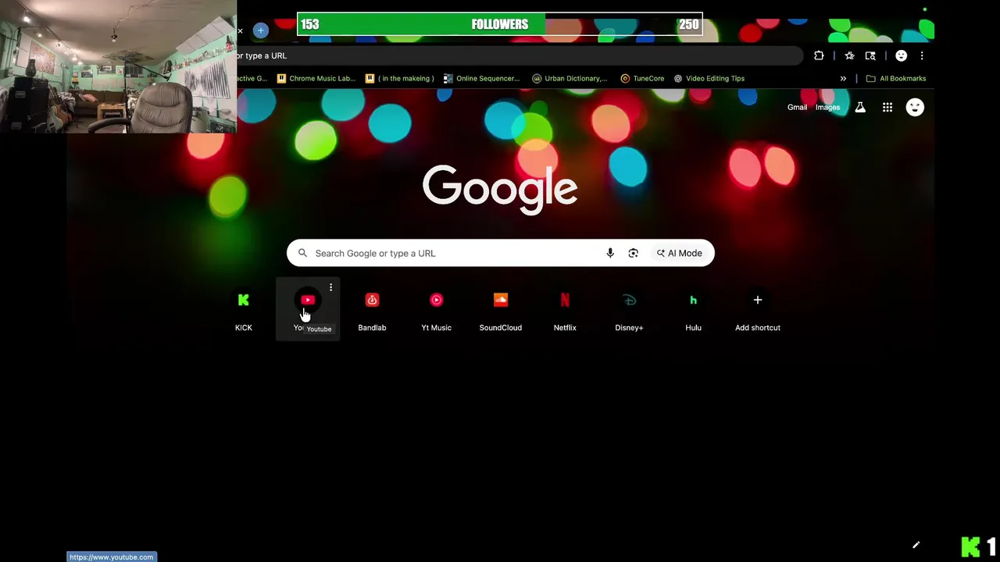1000x562 pixels.
Task: Open TuneCore bookmark
Action: [642, 78]
